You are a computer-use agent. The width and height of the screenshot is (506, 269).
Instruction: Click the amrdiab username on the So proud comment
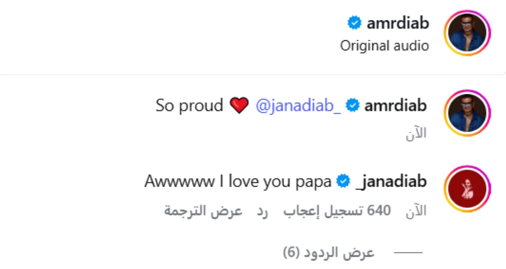395,105
